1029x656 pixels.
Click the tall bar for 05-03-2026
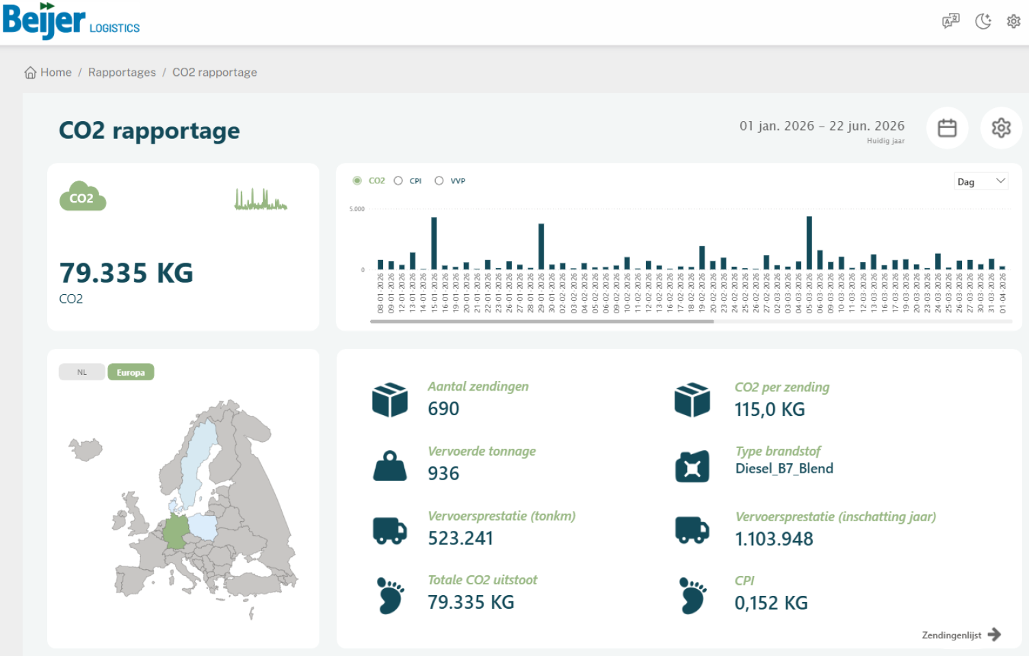pos(809,243)
